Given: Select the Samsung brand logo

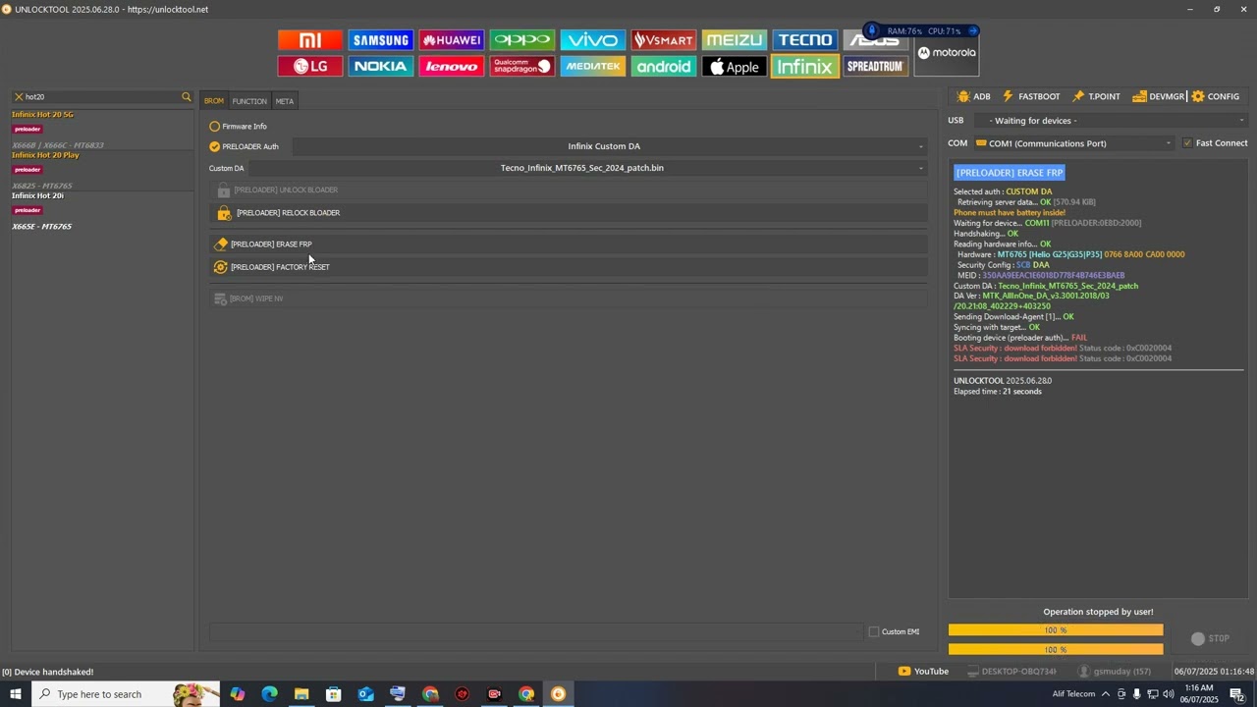Looking at the screenshot, I should [x=381, y=40].
